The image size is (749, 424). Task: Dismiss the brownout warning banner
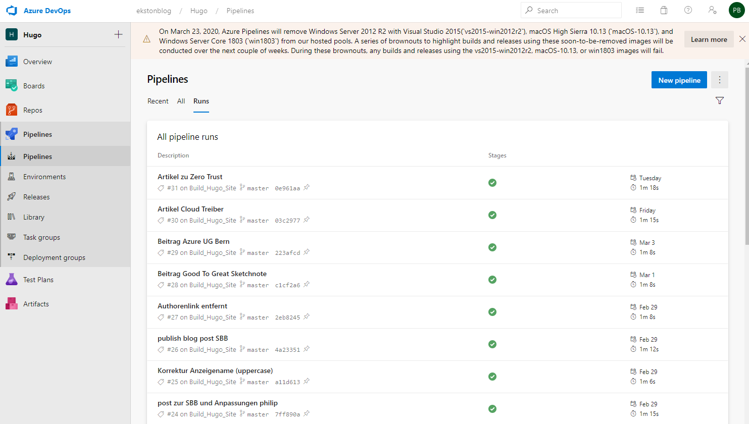(742, 39)
